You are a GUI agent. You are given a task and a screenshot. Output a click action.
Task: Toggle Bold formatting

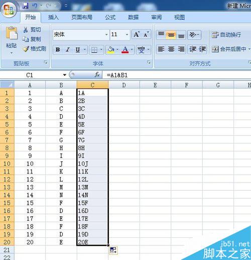point(58,49)
